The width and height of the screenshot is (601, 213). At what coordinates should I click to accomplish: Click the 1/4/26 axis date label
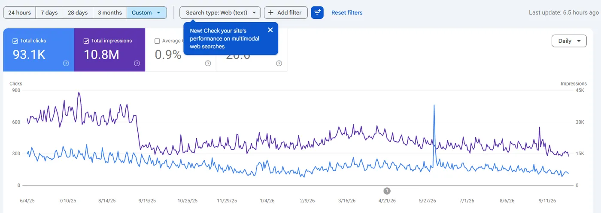(x=267, y=200)
